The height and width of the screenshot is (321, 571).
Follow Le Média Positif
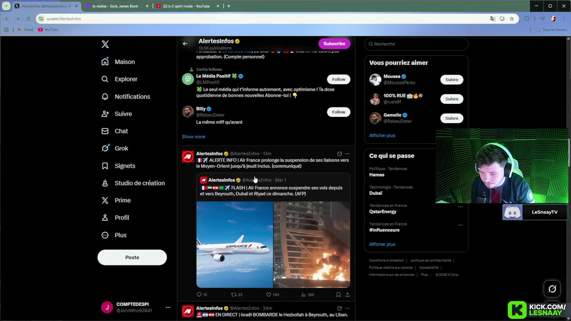(339, 79)
